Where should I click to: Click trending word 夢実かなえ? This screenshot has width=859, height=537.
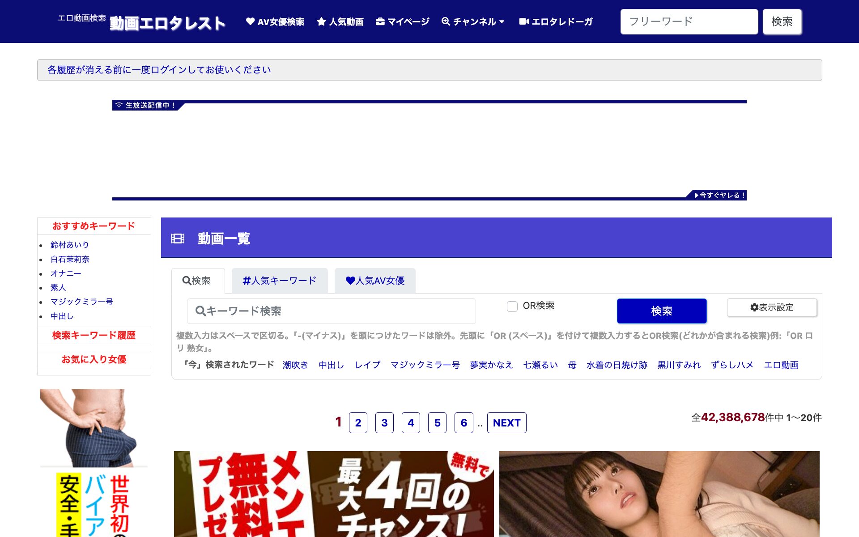point(491,365)
